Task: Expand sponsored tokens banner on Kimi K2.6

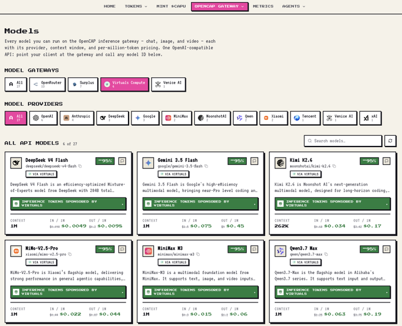Action: tap(333, 204)
